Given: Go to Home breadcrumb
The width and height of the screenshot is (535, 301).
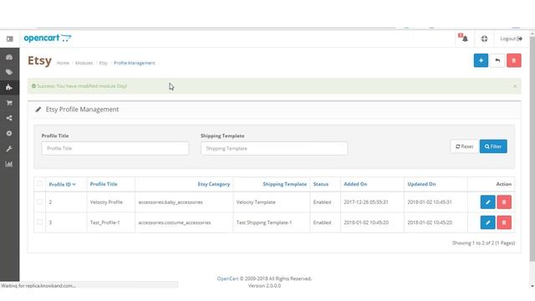Looking at the screenshot, I should tap(63, 63).
